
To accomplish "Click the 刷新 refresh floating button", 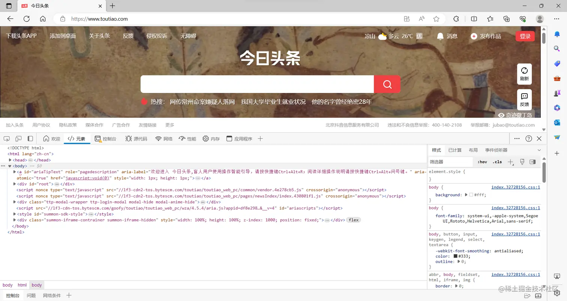I will click(x=524, y=74).
